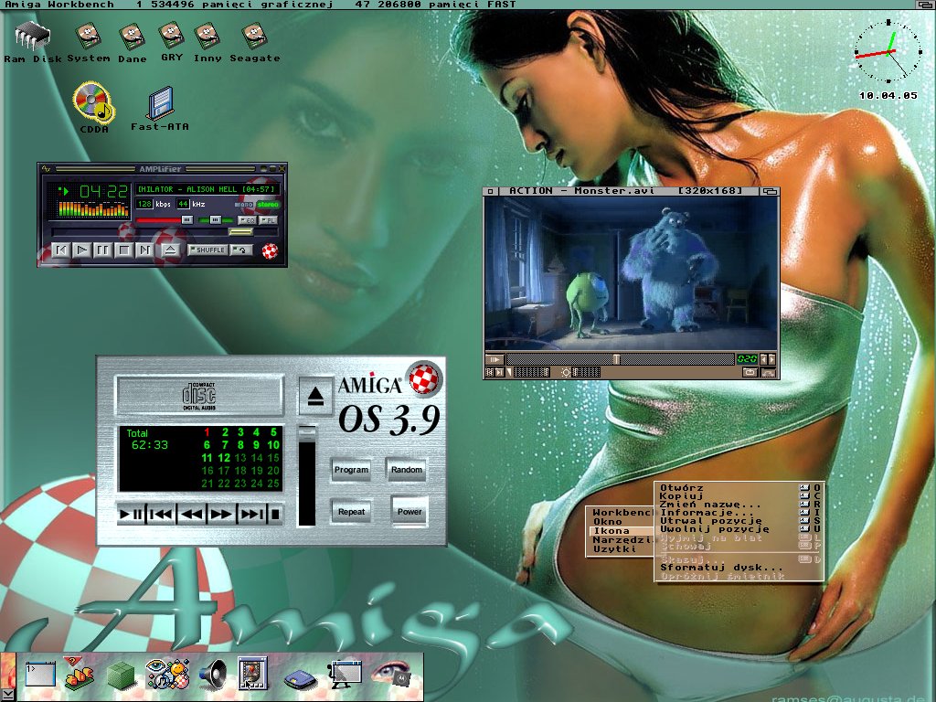Click previous track on the CD player

click(161, 514)
